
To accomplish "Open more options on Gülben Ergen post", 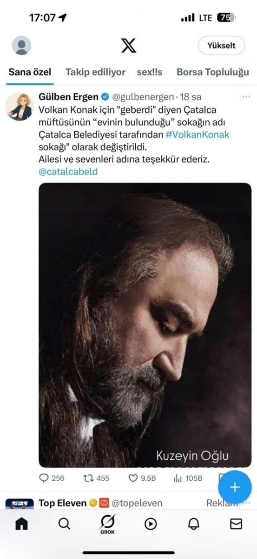I will click(246, 97).
